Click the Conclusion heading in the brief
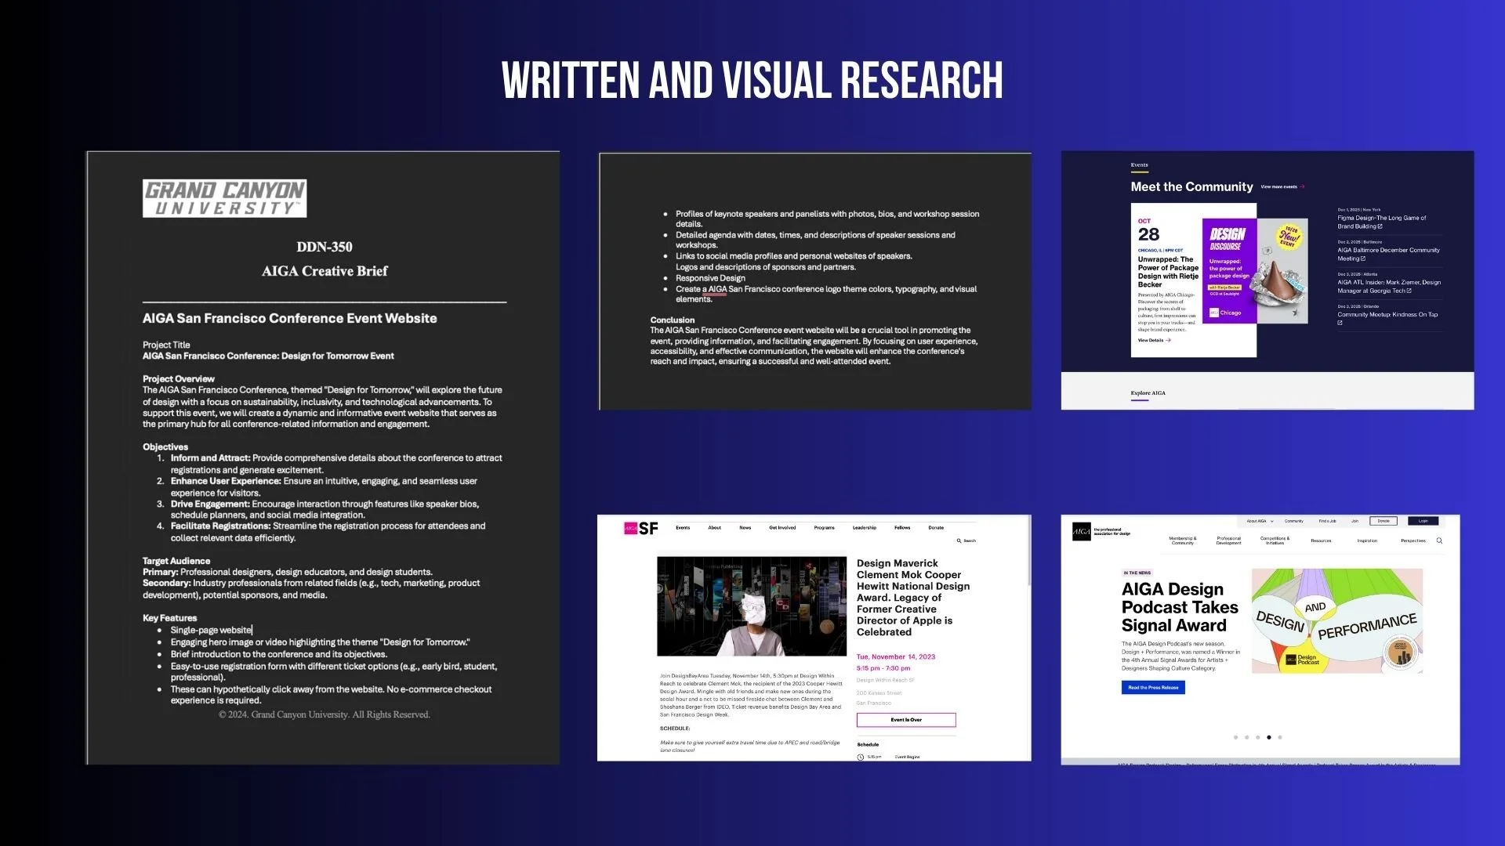The image size is (1505, 846). 672,320
